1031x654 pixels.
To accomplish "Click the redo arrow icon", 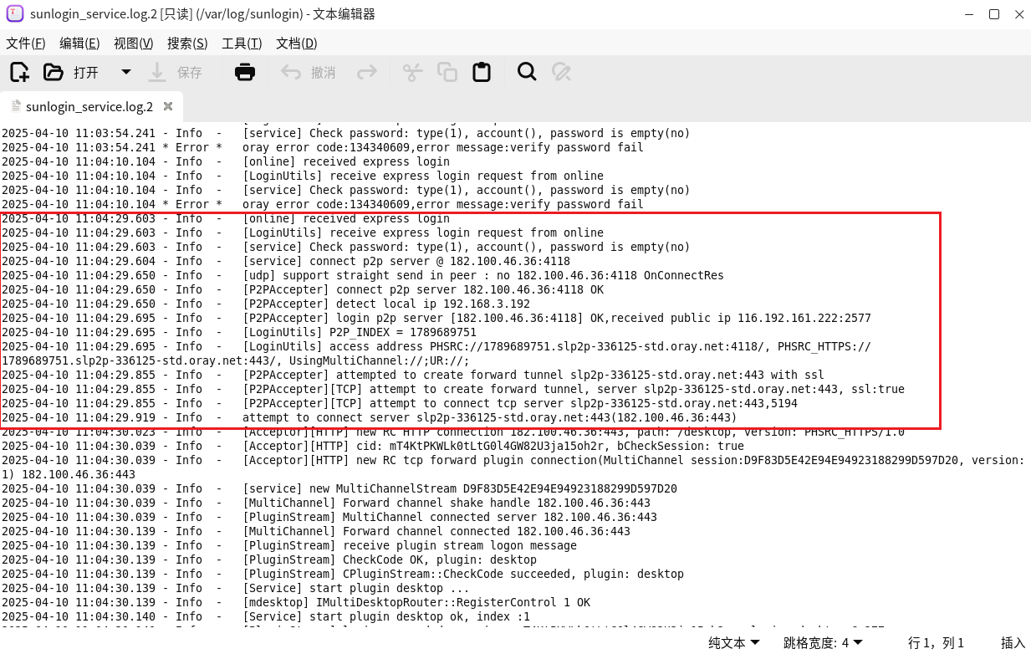I will pos(367,72).
